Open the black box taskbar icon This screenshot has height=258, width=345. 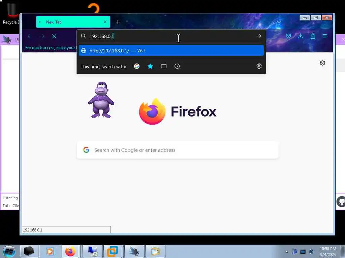(x=29, y=251)
